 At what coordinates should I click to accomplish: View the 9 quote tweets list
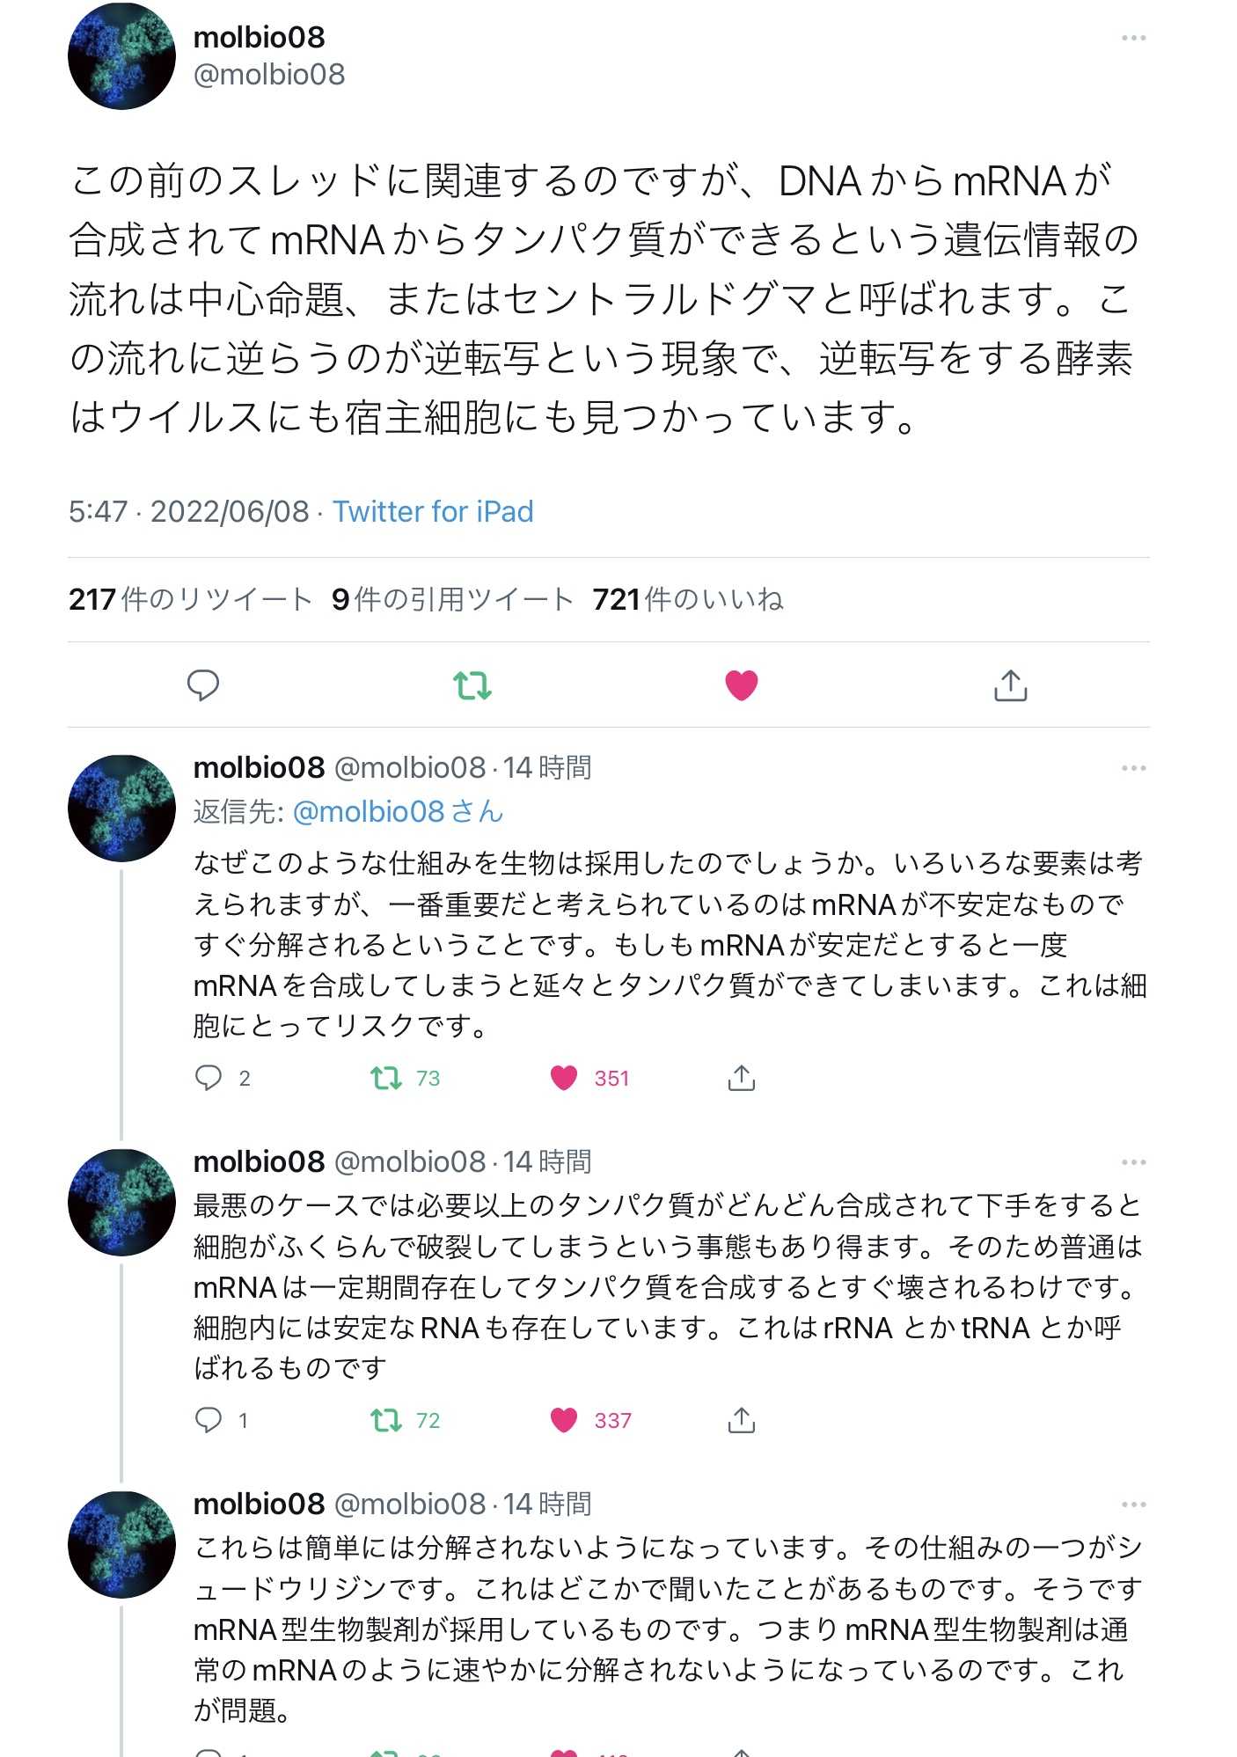click(452, 599)
